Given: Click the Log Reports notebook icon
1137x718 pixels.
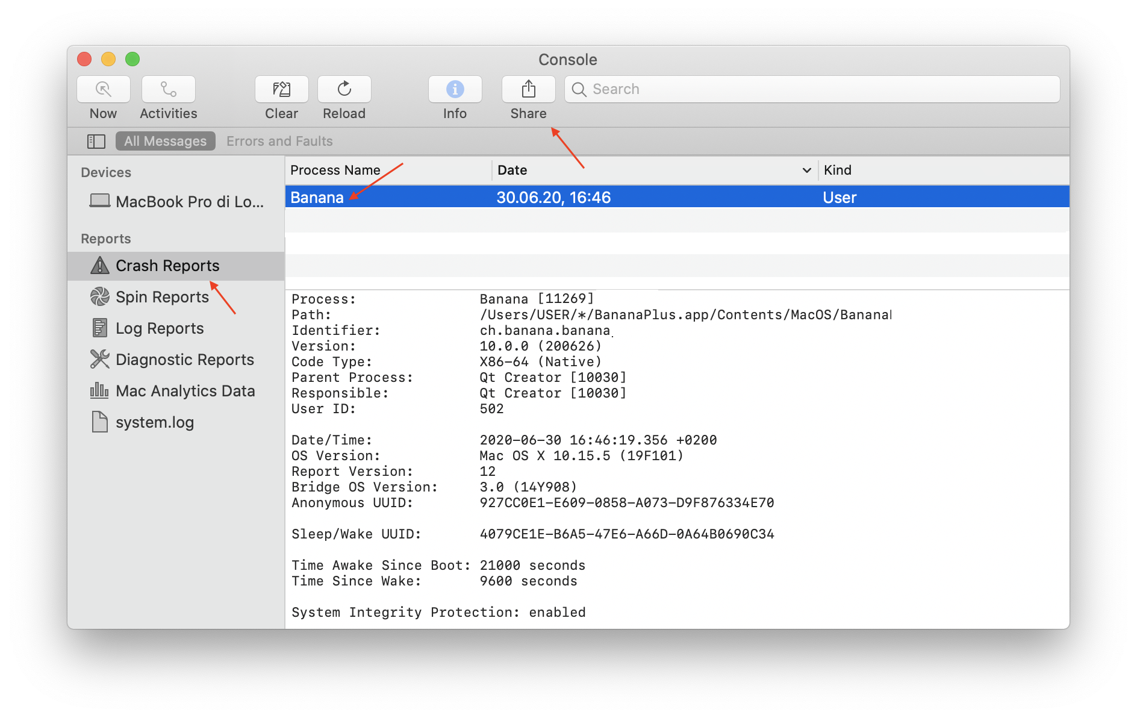Looking at the screenshot, I should [x=99, y=328].
